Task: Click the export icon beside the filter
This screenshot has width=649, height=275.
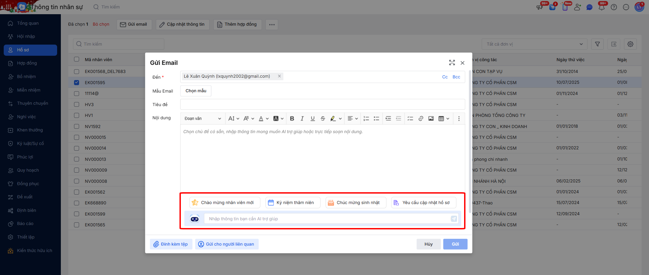Action: (x=614, y=44)
